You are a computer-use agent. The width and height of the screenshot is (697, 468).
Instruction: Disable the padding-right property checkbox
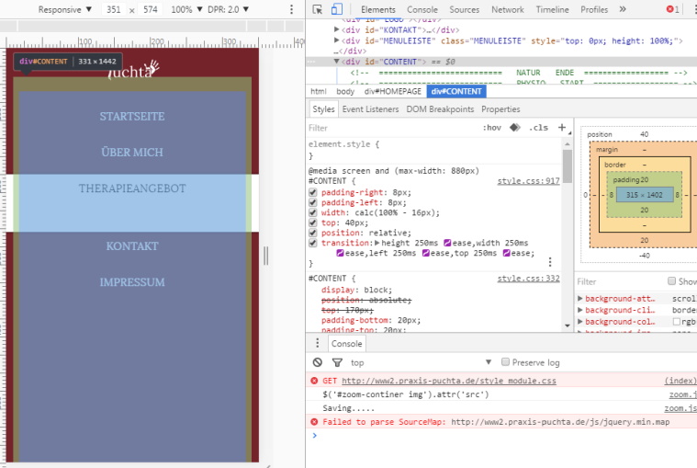point(313,193)
